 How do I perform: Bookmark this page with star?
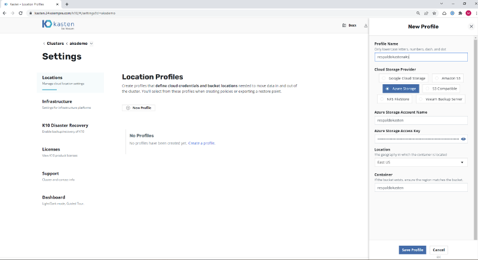[434, 13]
